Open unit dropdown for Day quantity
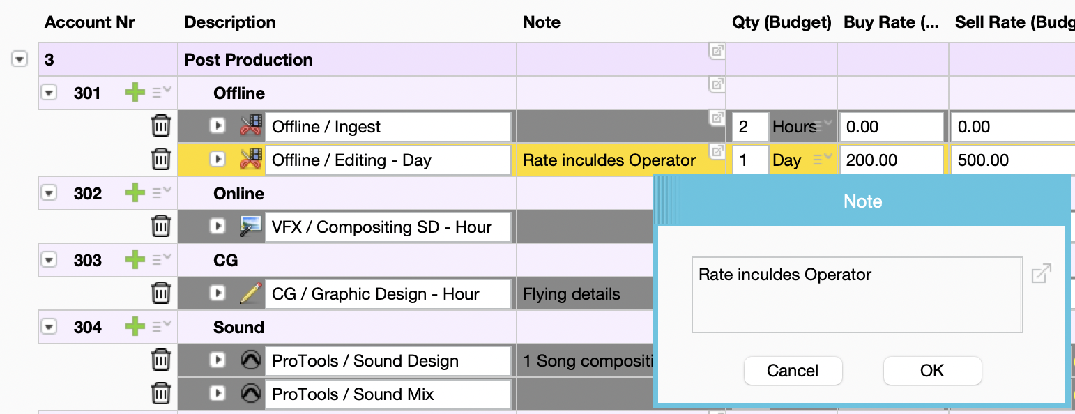The height and width of the screenshot is (414, 1075). tap(823, 160)
